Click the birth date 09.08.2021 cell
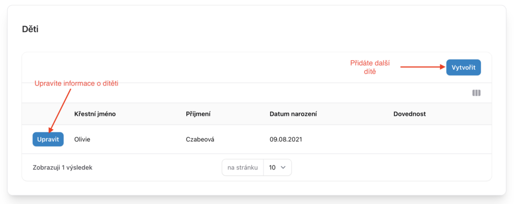The image size is (514, 204). 286,139
